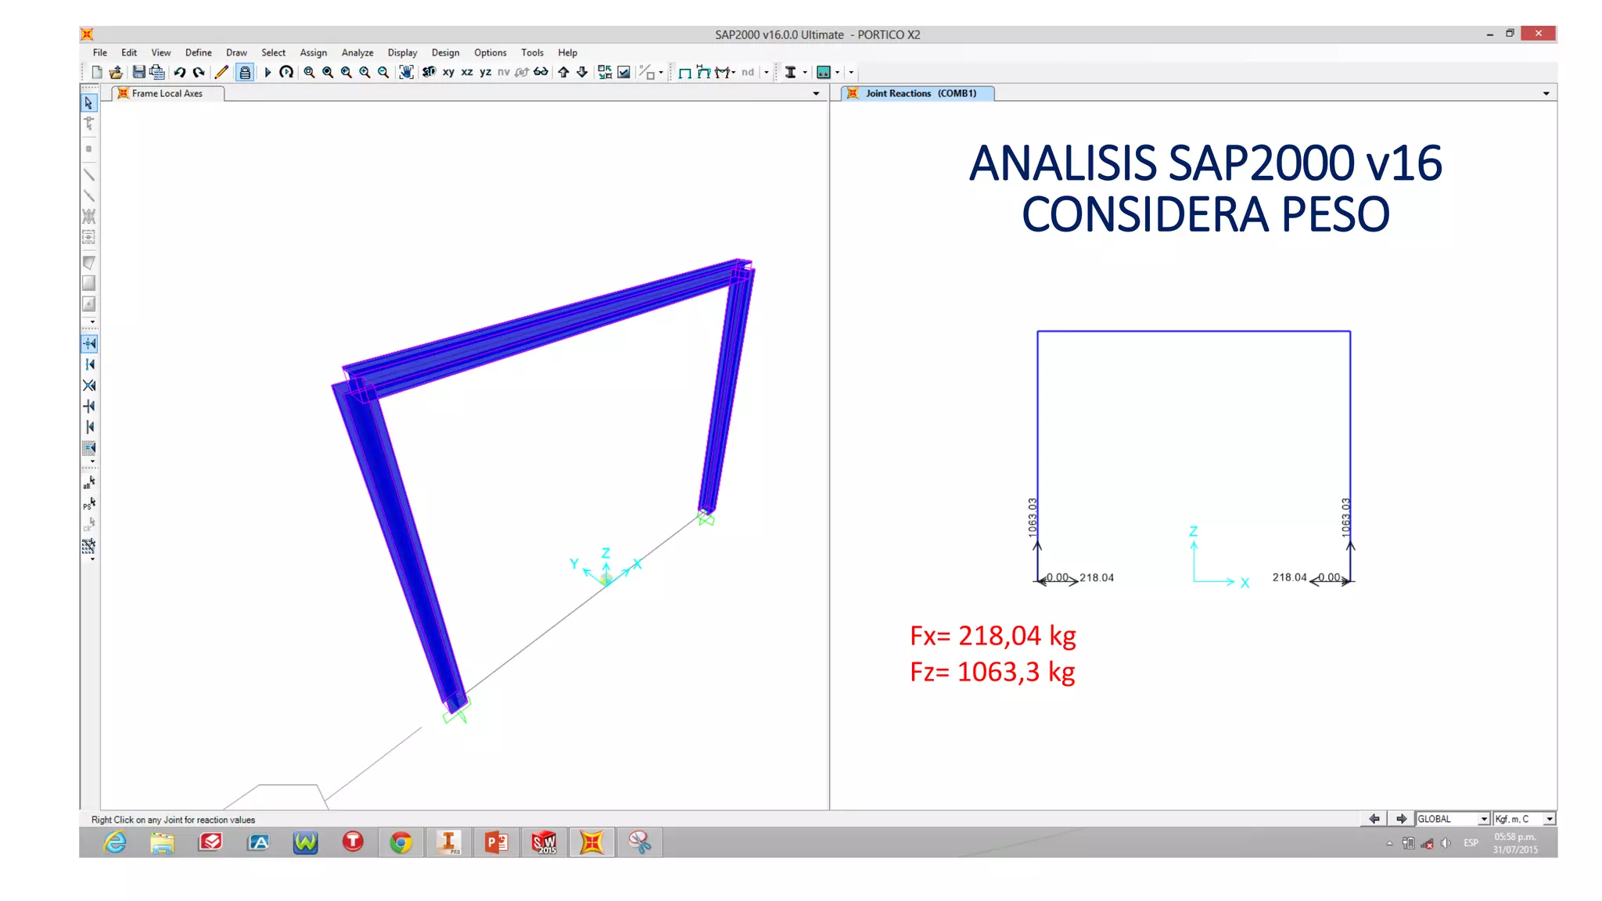The image size is (1602, 901).
Task: Toggle the Lock/Unlock Model padlock
Action: pos(245,72)
